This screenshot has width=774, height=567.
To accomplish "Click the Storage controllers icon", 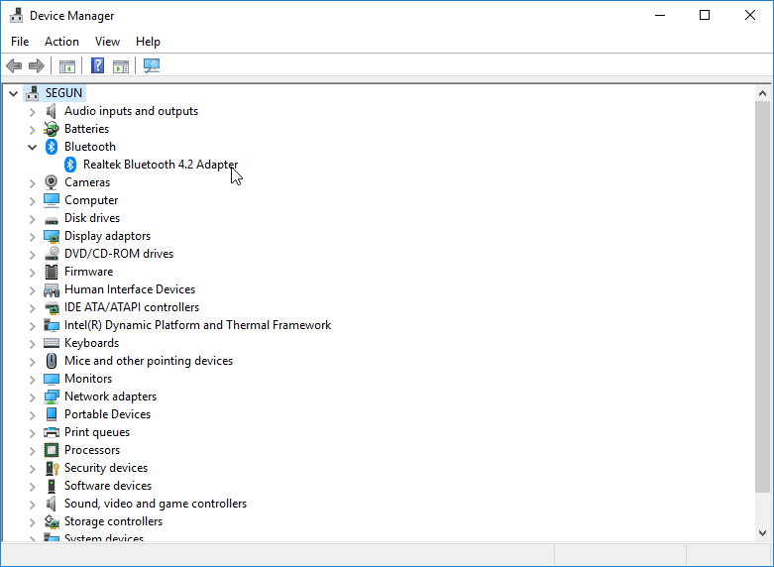I will pos(52,521).
